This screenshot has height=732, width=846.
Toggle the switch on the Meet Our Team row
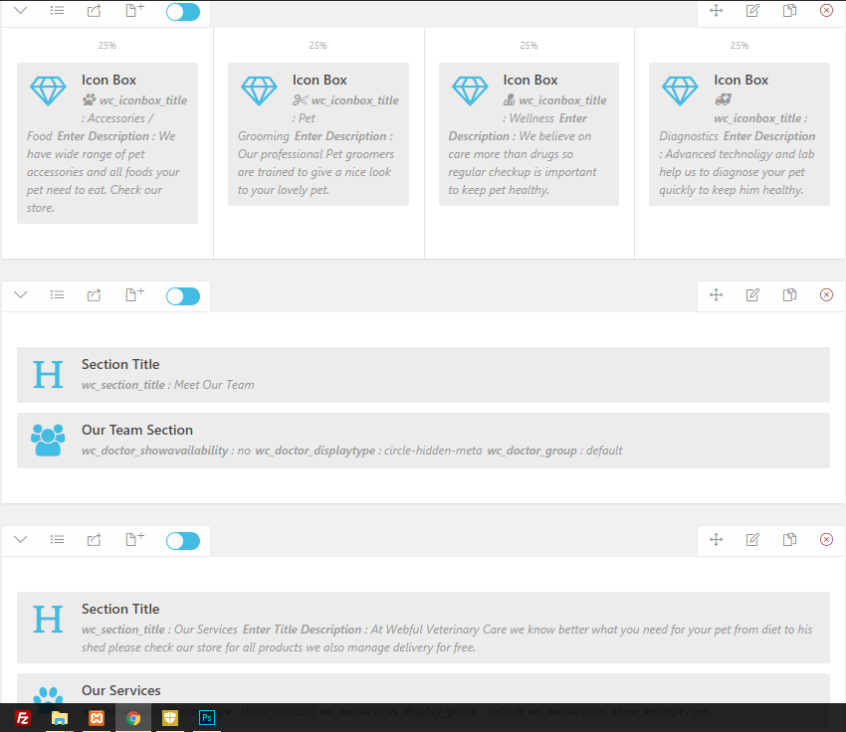click(x=183, y=296)
